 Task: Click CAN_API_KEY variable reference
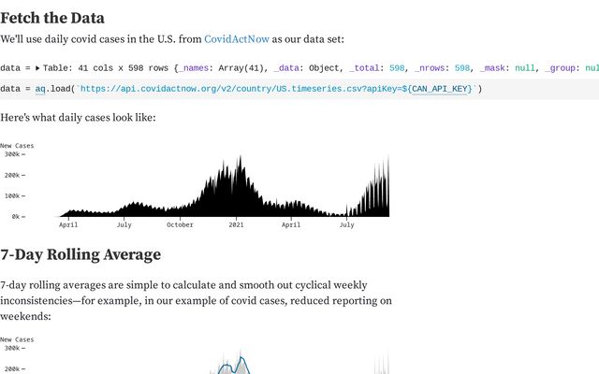(x=442, y=89)
